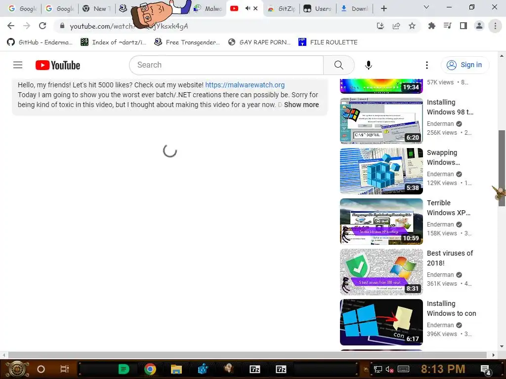The height and width of the screenshot is (379, 506).
Task: Mute the playing YouTube tab
Action: (x=248, y=8)
